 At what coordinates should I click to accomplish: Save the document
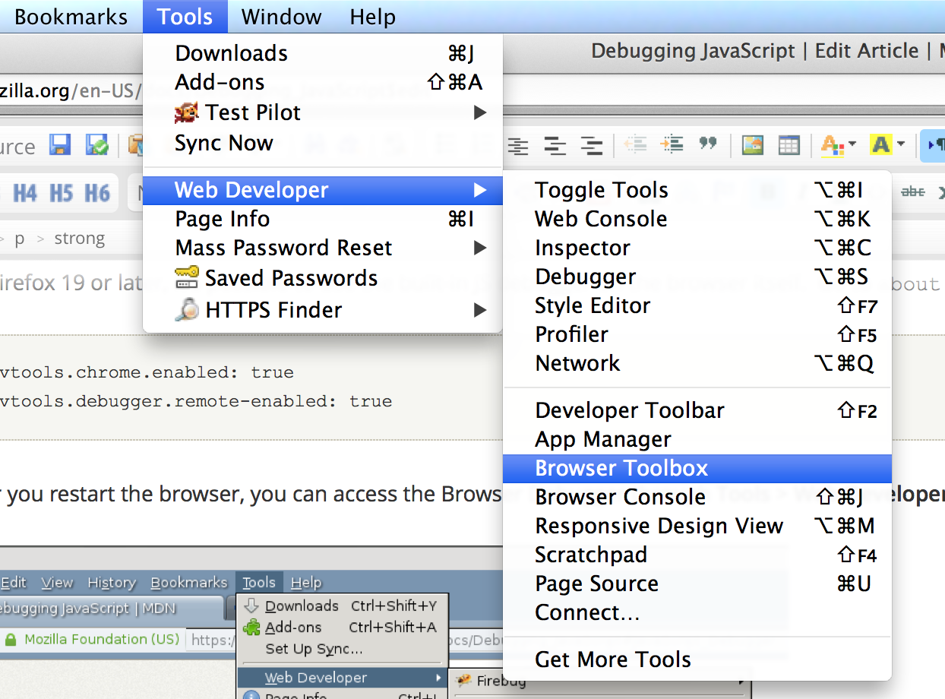[x=59, y=146]
